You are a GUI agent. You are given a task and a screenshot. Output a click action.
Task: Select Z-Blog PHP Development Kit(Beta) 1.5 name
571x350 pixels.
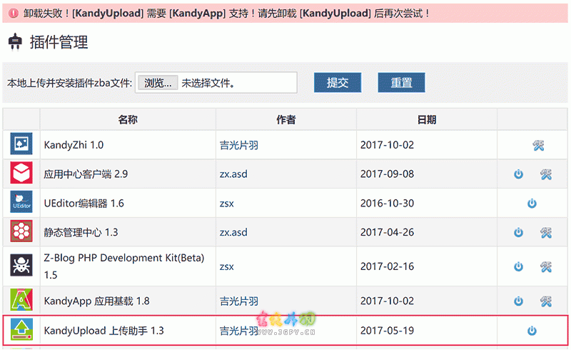pos(123,266)
